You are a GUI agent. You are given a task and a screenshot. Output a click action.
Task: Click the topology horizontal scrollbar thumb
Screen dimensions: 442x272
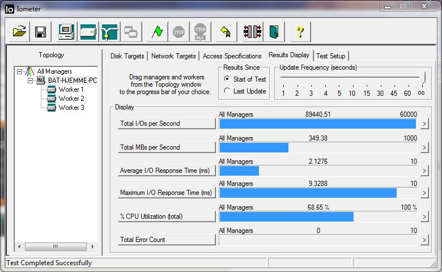[x=56, y=247]
